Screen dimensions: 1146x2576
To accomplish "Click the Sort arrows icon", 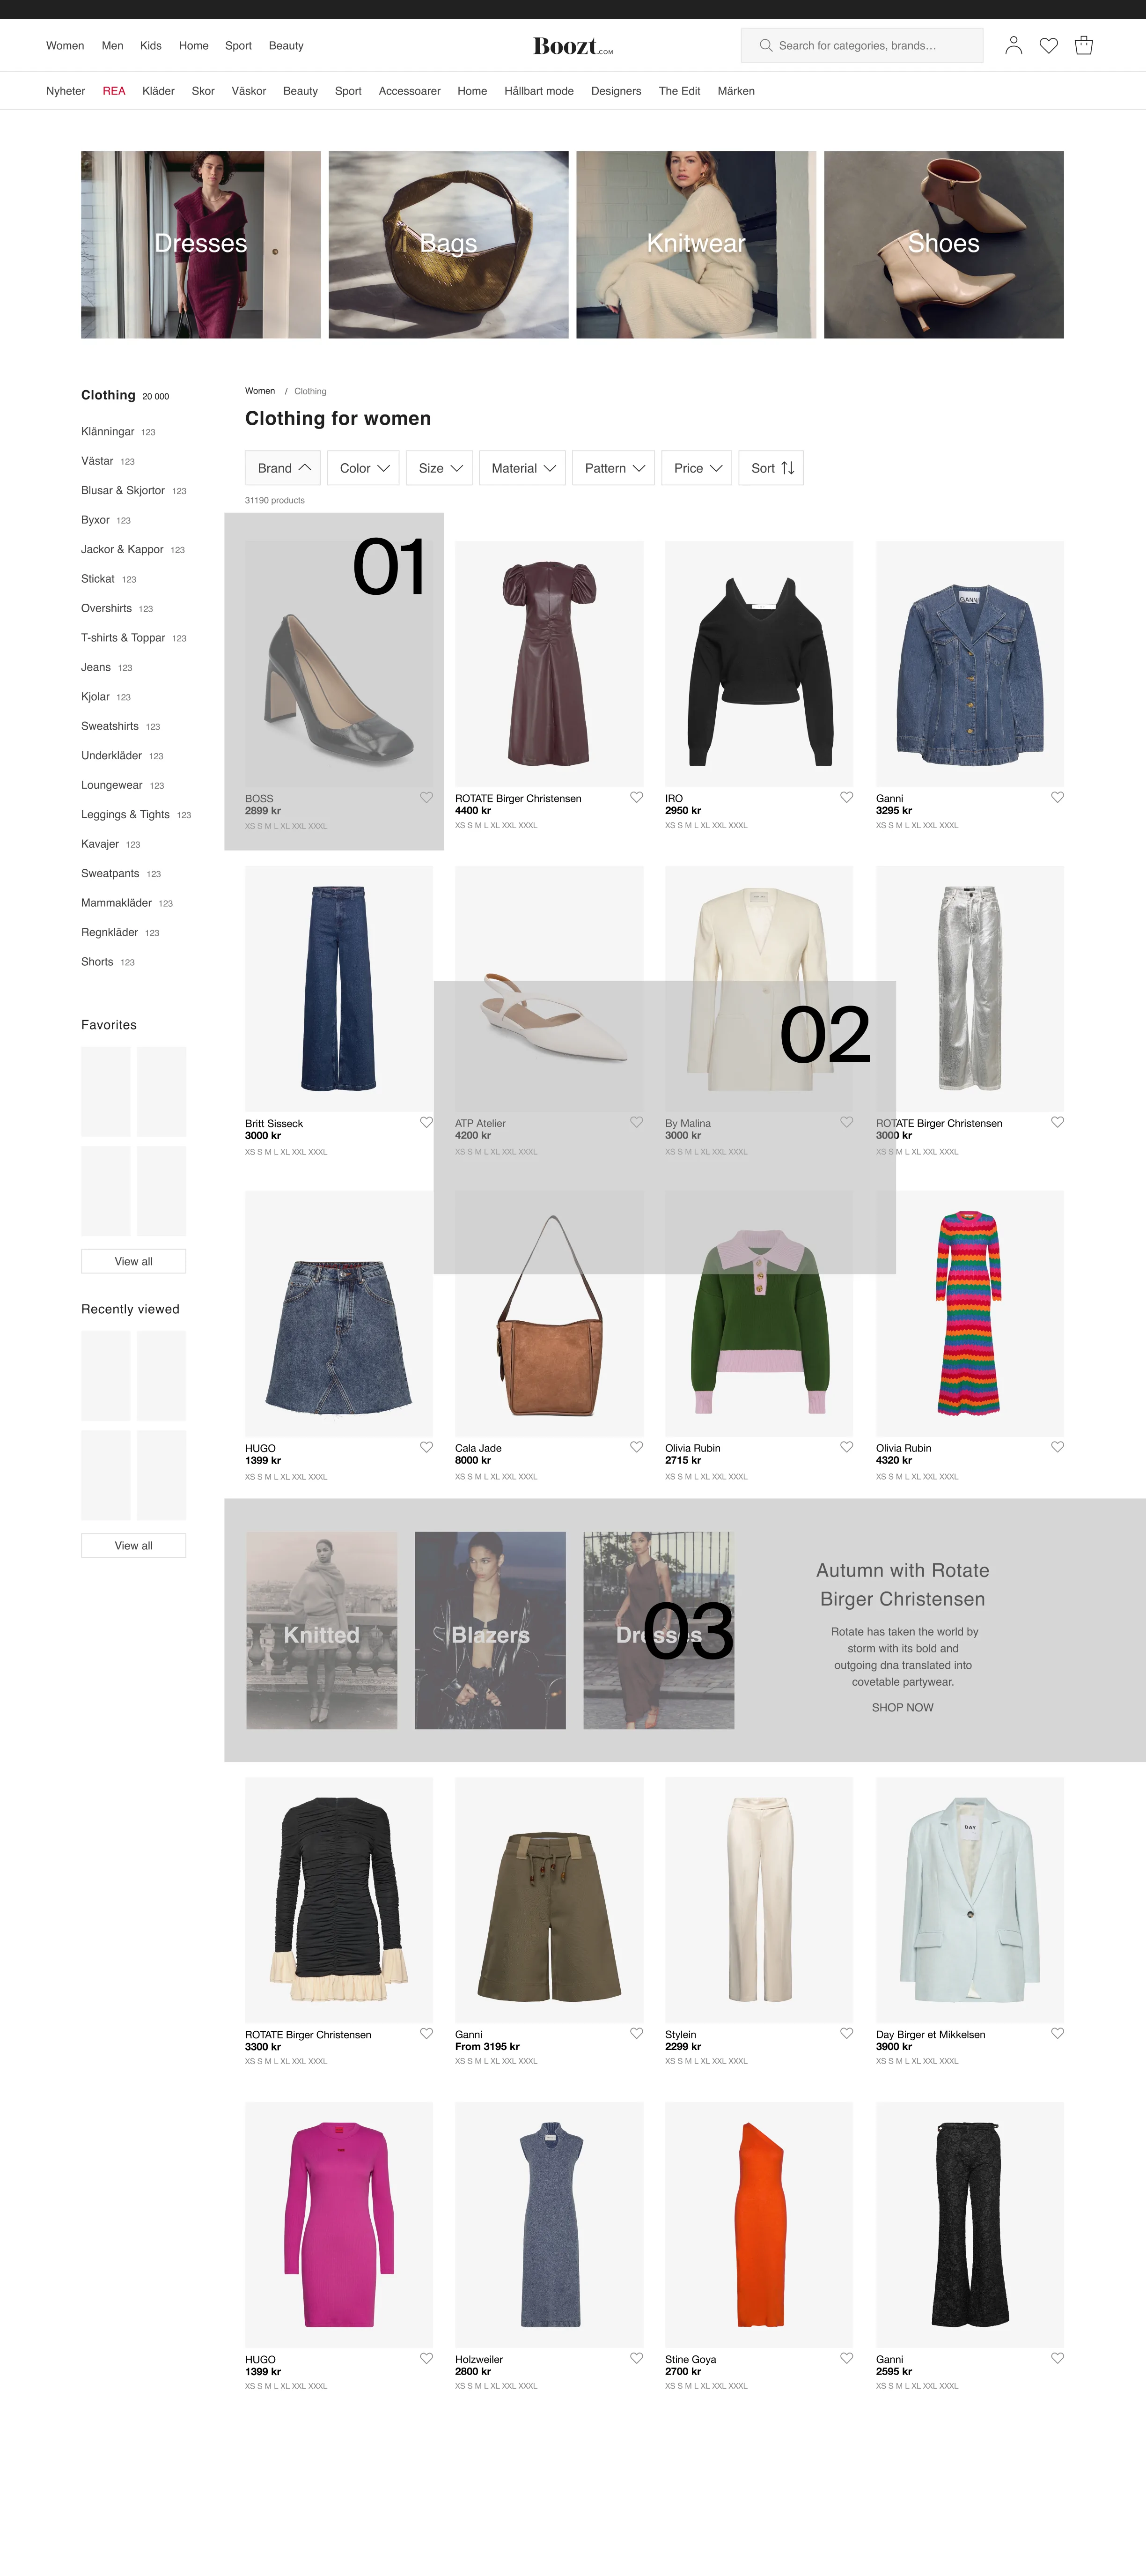I will click(787, 468).
